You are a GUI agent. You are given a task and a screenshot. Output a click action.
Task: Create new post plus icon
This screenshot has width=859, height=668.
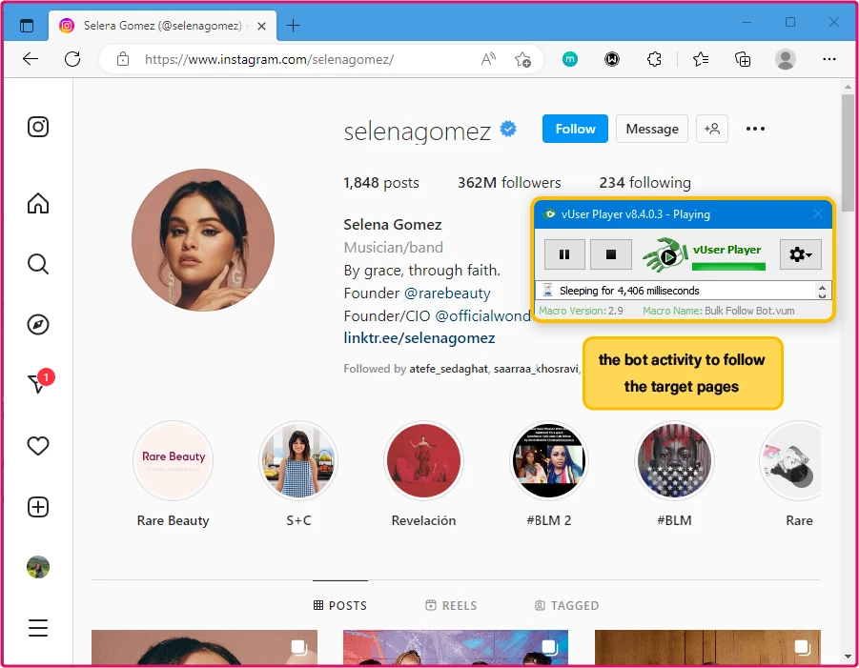(38, 507)
